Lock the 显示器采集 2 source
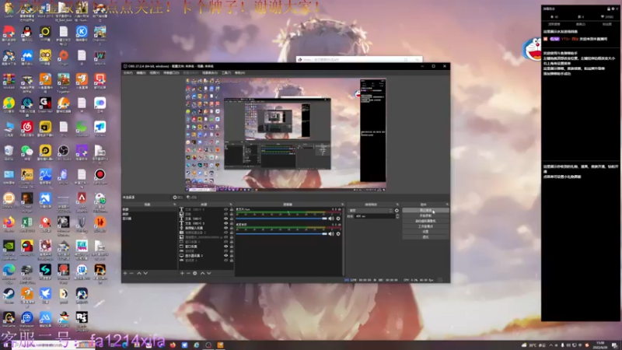The height and width of the screenshot is (350, 622). (x=232, y=256)
